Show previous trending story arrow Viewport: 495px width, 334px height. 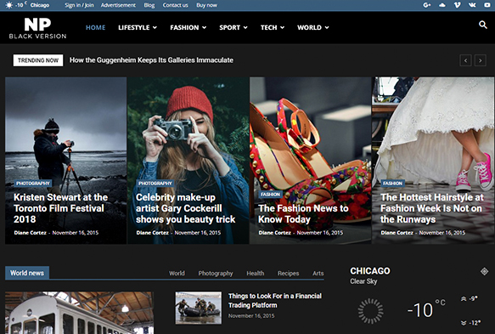465,60
